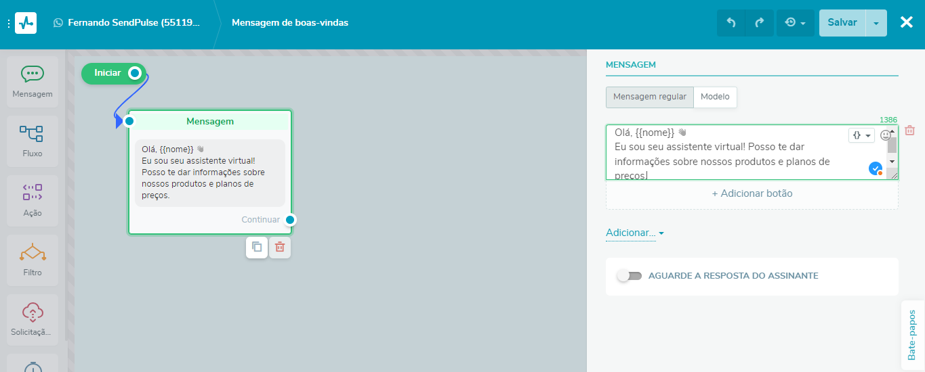The image size is (925, 372).
Task: Select the Filtro block in the sidebar
Action: point(33,260)
